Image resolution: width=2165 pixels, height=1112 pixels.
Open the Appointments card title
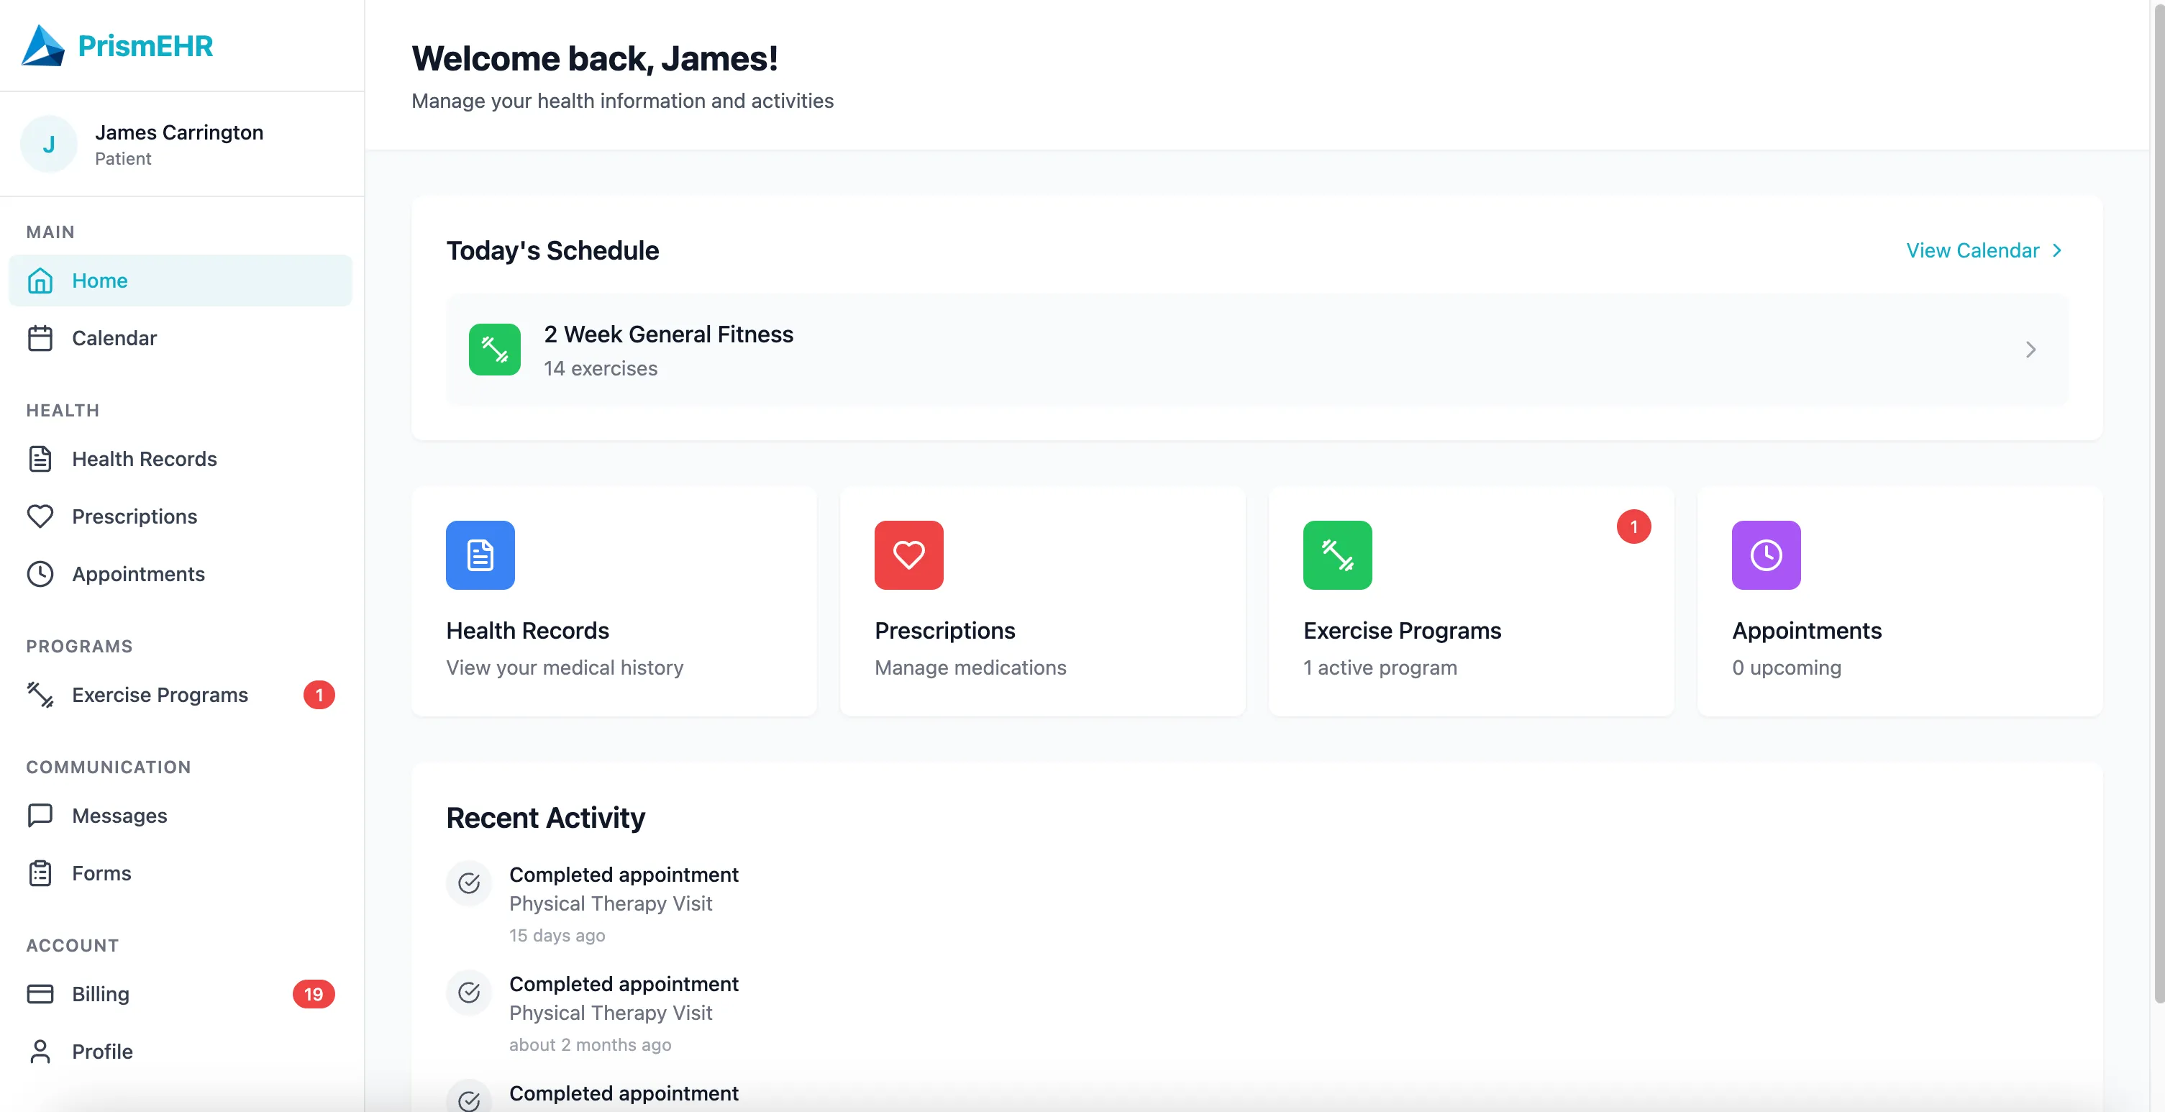pos(1807,630)
